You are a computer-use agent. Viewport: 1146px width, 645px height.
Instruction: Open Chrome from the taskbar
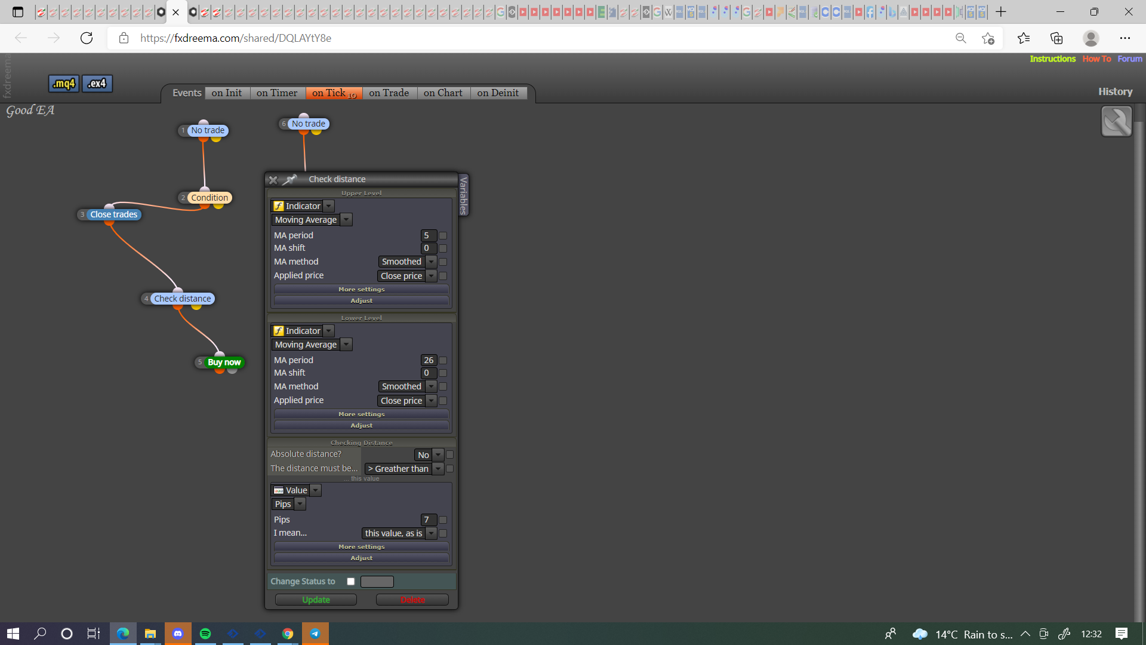coord(288,634)
